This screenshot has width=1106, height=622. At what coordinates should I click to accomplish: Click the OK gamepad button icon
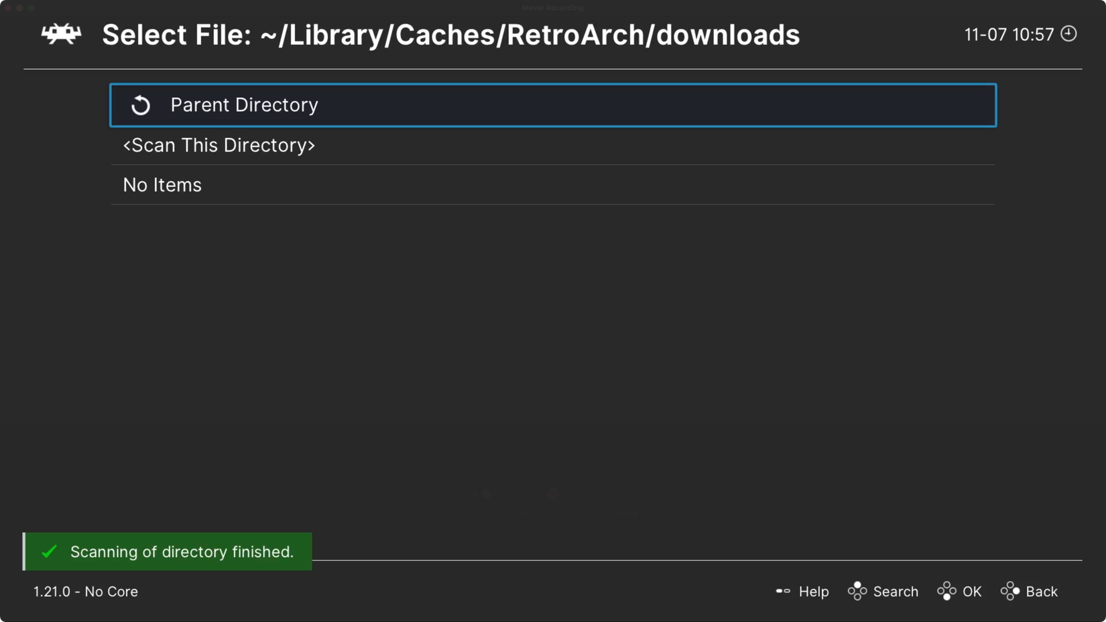[946, 591]
